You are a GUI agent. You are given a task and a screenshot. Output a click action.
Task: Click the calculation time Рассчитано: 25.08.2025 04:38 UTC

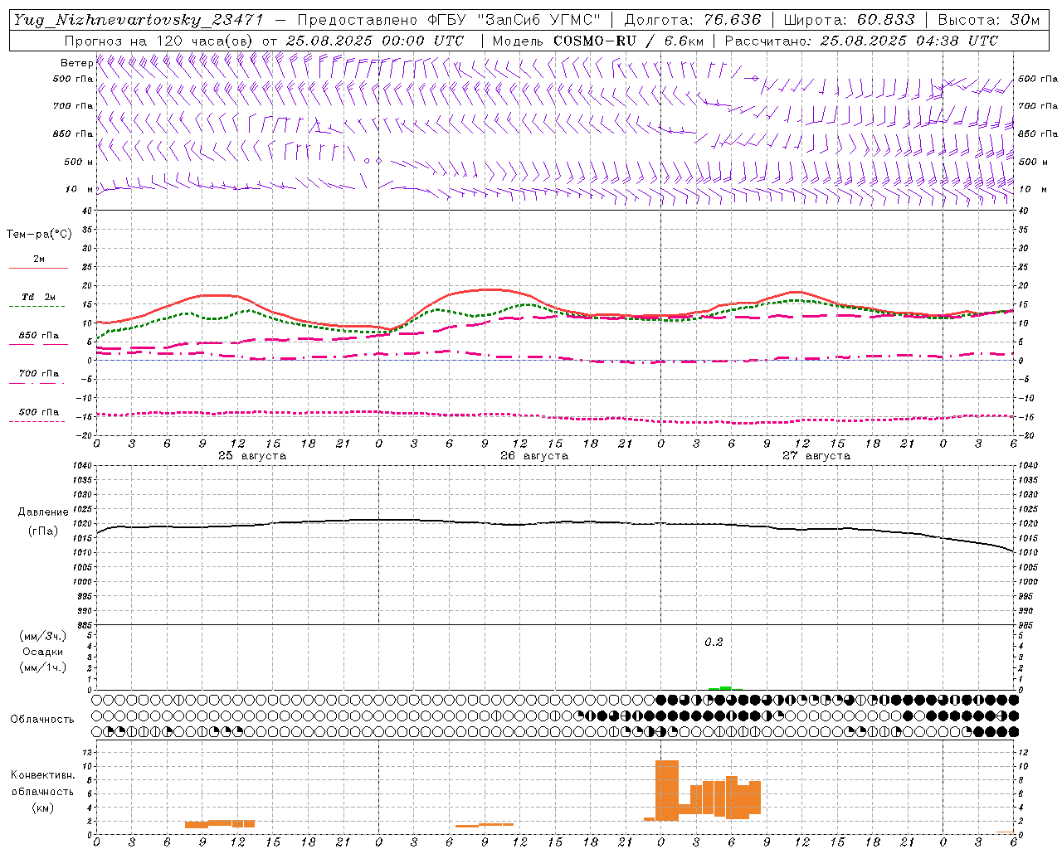(x=861, y=41)
